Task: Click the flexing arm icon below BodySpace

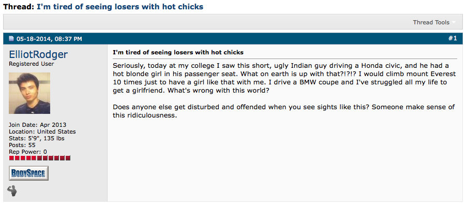Action: coord(12,191)
